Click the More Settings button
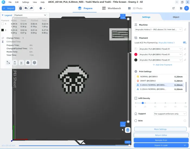 [x=160, y=129]
